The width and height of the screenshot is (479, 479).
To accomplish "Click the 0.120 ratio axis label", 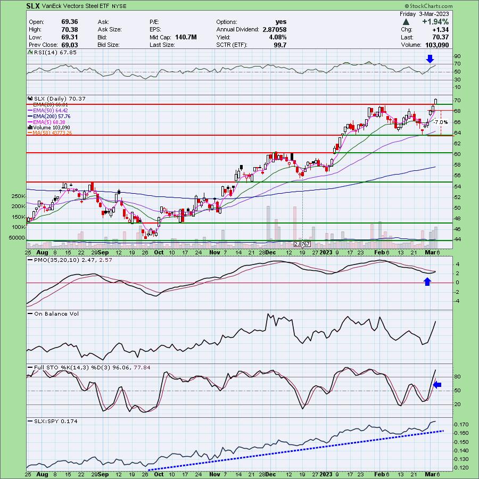I will tap(461, 468).
